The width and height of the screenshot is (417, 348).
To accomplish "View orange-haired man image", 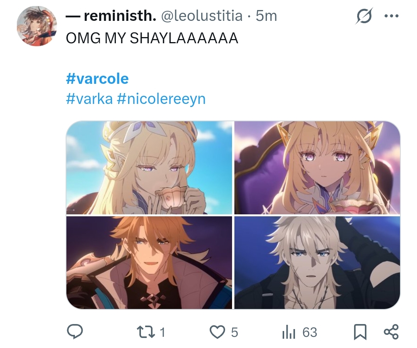I will (149, 263).
